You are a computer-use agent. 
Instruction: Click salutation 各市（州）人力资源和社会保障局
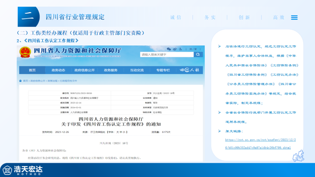click(x=44, y=150)
